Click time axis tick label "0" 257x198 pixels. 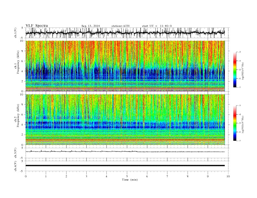click(26, 176)
